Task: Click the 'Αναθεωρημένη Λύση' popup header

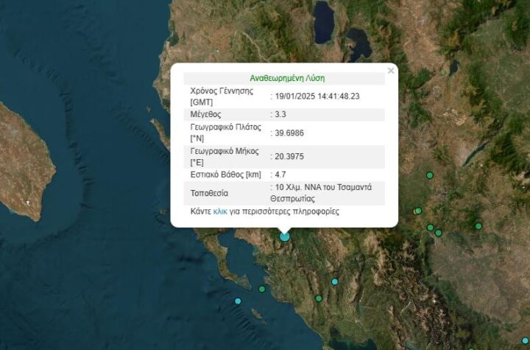Action: click(x=287, y=78)
